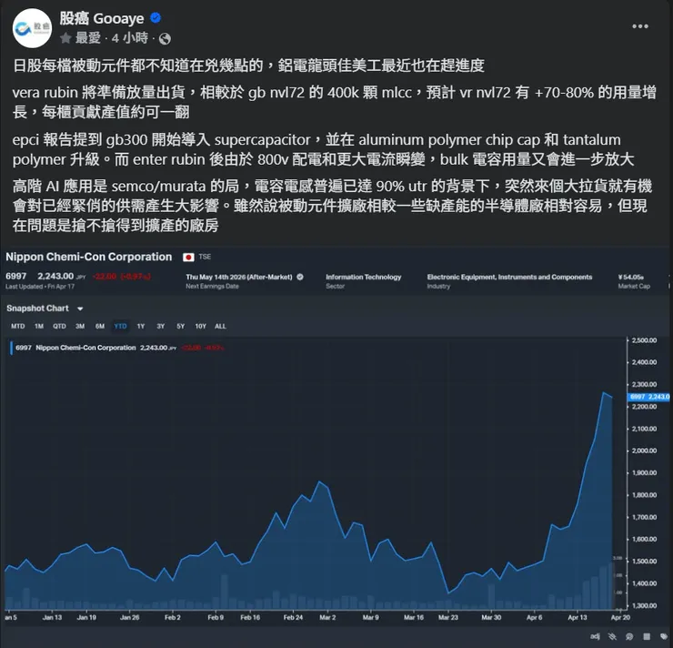Click the public globe audience icon
This screenshot has height=648, width=673.
tap(165, 39)
